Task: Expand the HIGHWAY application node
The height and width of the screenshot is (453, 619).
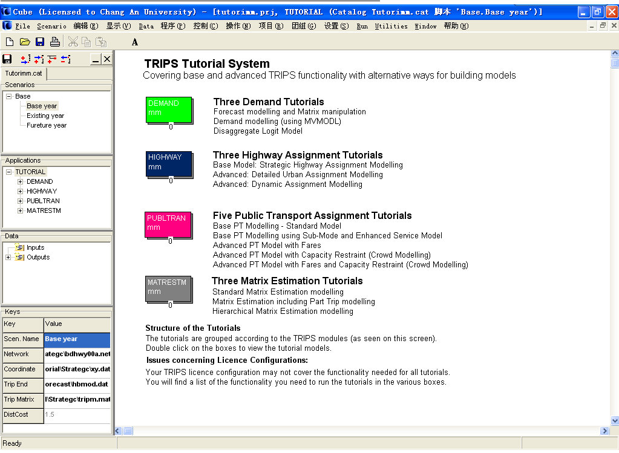Action: (x=20, y=191)
